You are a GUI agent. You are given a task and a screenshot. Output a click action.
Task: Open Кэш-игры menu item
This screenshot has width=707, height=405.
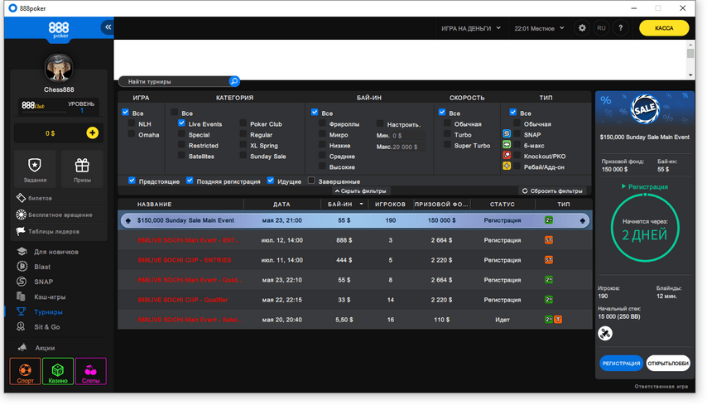[x=50, y=297]
